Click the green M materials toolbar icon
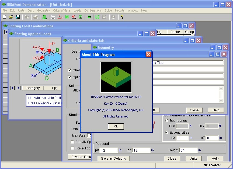Image resolution: width=233 pixels, height=169 pixels. 67,17
